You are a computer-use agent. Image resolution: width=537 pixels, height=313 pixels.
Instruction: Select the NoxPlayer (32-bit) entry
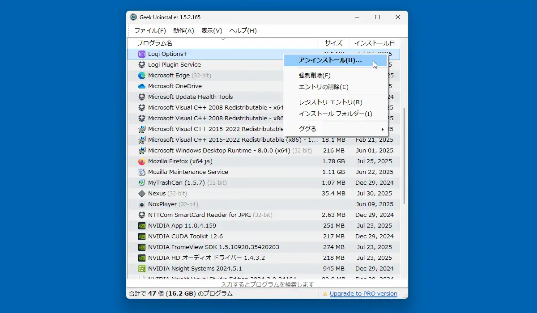click(264, 204)
